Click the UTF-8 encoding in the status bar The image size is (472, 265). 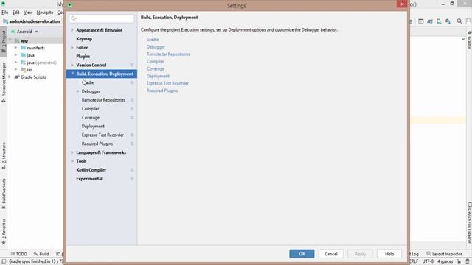428,261
